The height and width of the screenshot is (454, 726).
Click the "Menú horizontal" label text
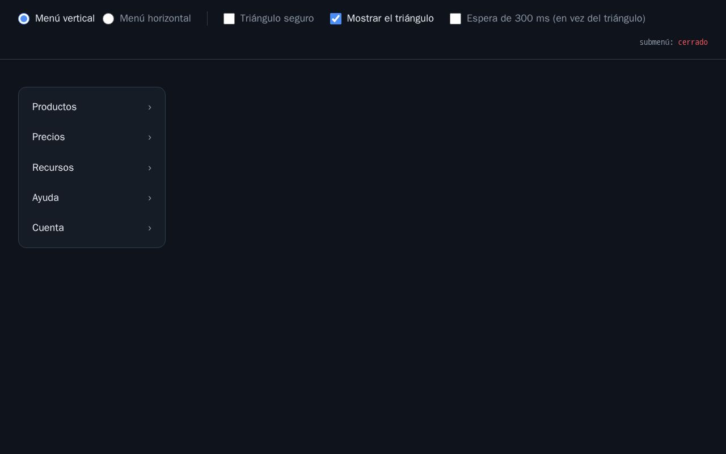point(155,19)
